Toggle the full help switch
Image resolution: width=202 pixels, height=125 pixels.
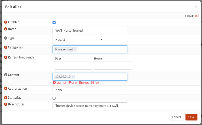197,16
